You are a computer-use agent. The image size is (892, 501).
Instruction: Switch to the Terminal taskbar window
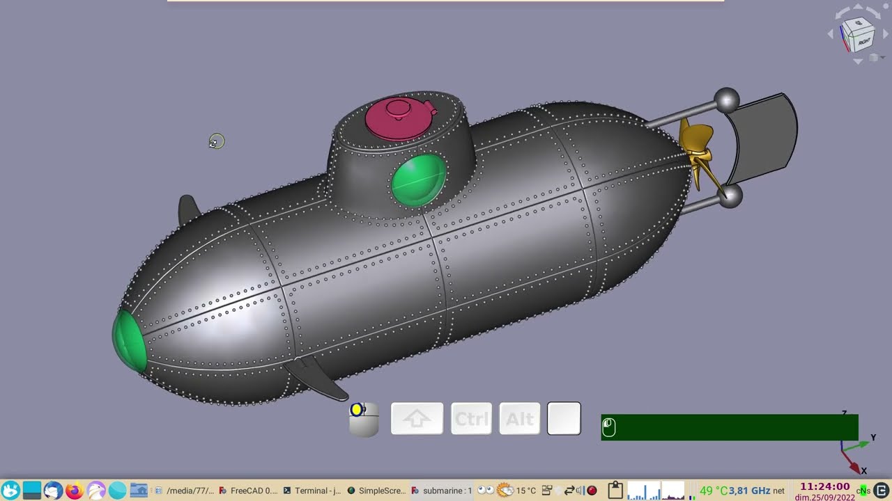pyautogui.click(x=312, y=491)
